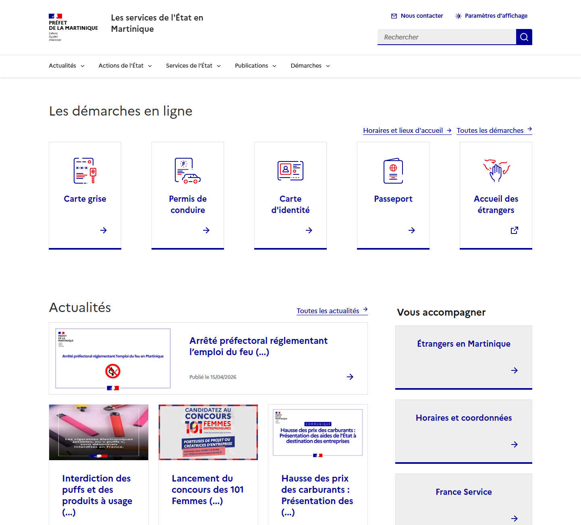Click the magnifier search button
The height and width of the screenshot is (525, 581).
click(x=524, y=37)
